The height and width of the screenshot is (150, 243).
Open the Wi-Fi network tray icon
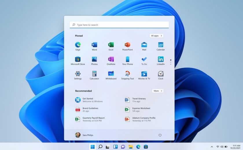218,147
